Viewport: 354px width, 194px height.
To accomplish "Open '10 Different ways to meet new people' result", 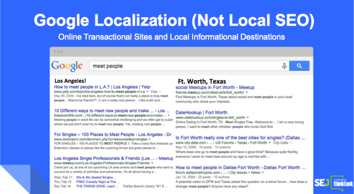I will (x=112, y=111).
